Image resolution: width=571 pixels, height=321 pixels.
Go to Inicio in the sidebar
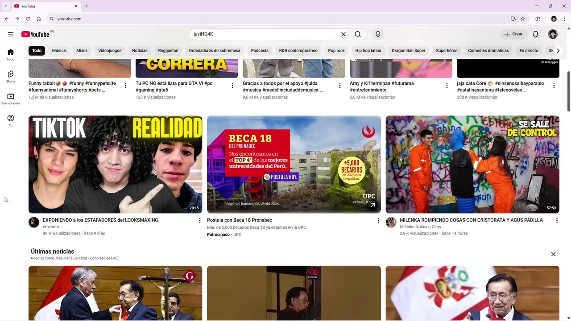pyautogui.click(x=11, y=54)
